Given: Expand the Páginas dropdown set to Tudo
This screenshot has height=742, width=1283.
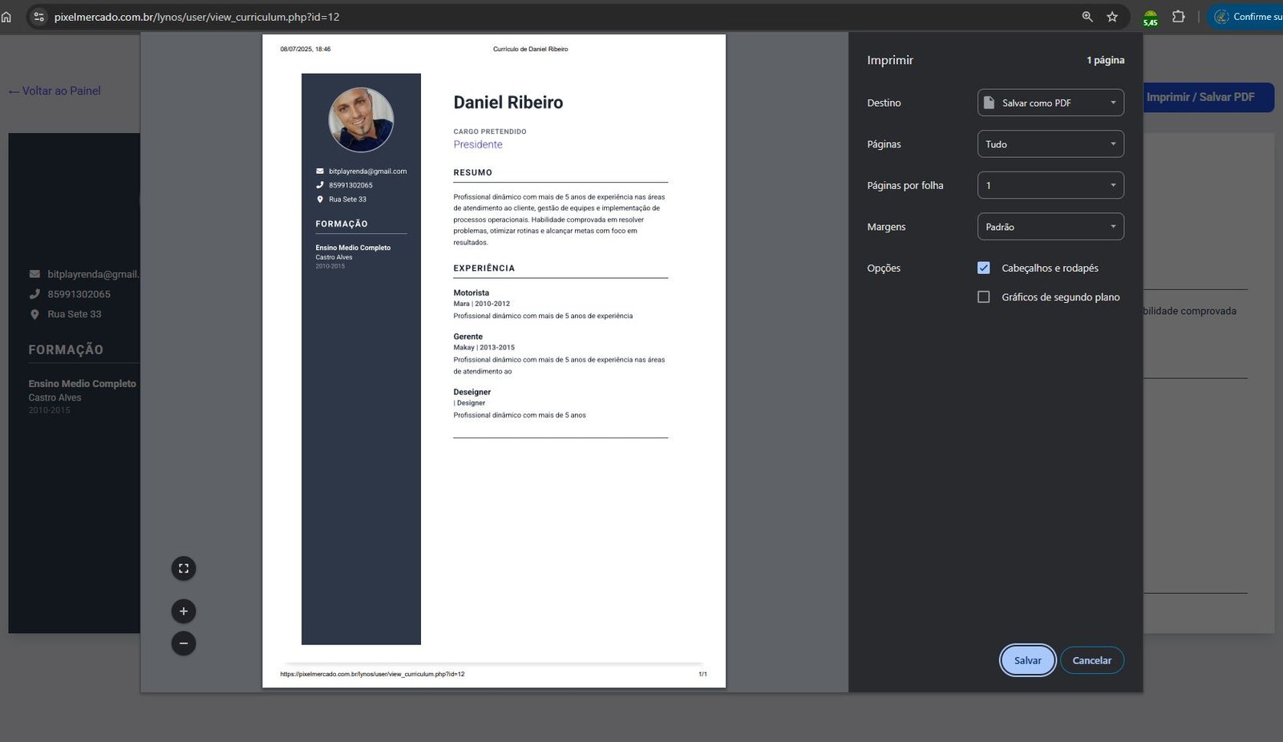Looking at the screenshot, I should 1050,144.
